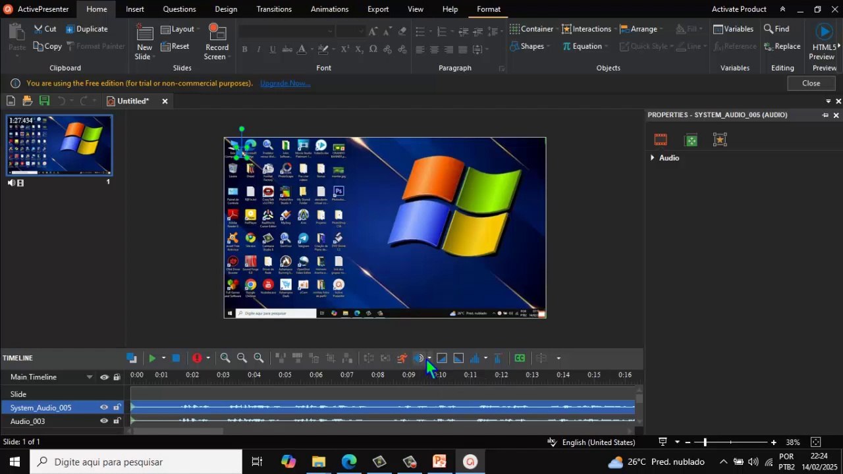The height and width of the screenshot is (474, 843).
Task: Toggle lock for System_Audio_005 track
Action: 117,408
